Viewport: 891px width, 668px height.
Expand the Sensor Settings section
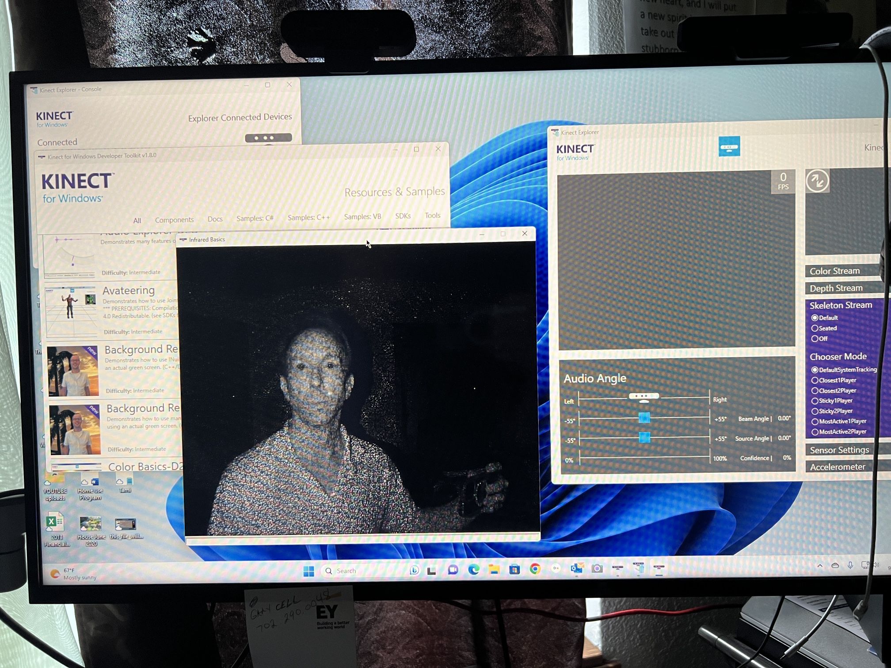pyautogui.click(x=839, y=450)
